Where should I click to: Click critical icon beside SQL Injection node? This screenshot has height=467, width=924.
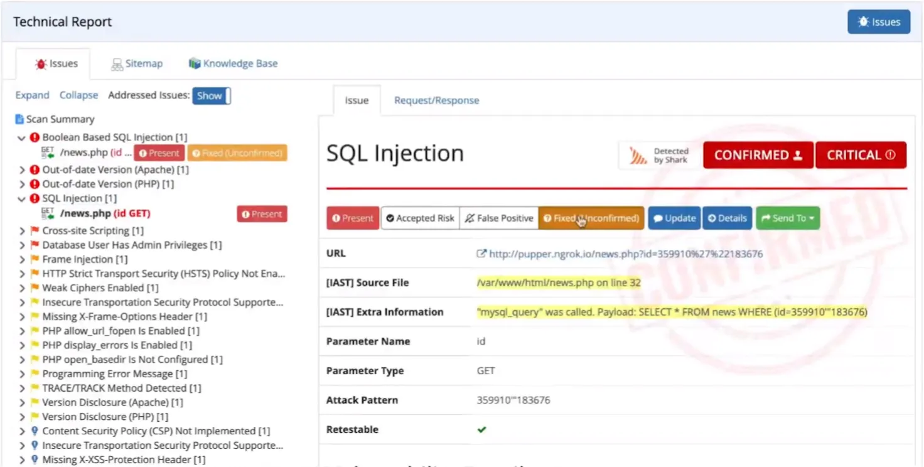coord(35,199)
